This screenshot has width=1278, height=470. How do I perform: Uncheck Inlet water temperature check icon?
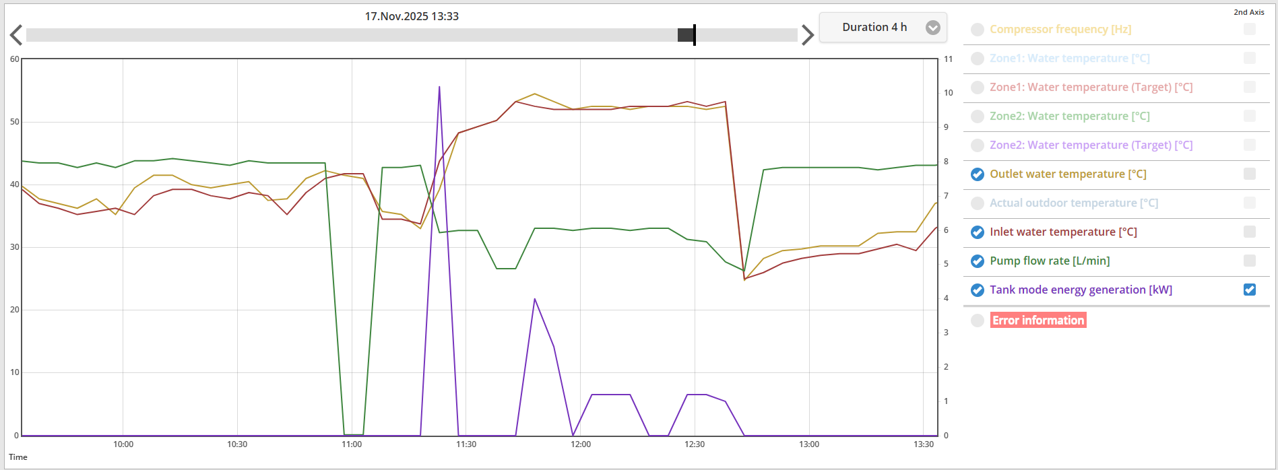(978, 232)
